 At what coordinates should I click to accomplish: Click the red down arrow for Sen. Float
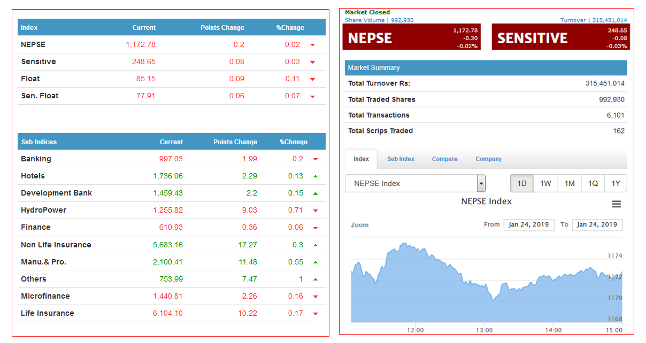pos(313,96)
